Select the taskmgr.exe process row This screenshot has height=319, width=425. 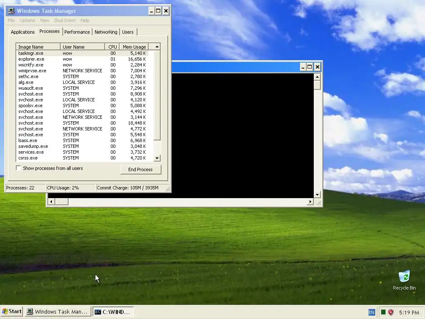pos(82,53)
